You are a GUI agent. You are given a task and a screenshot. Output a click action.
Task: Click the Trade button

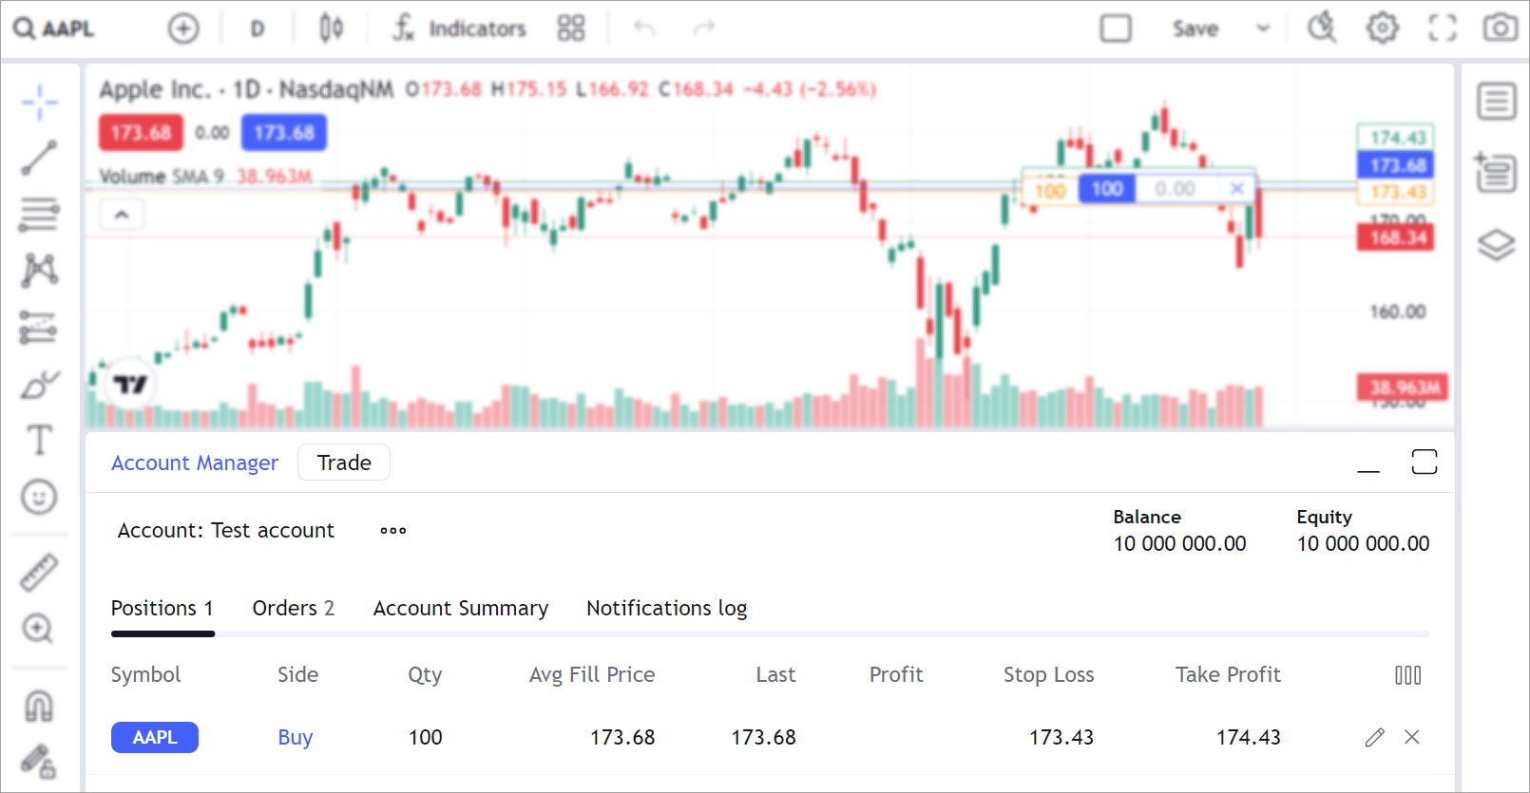[x=343, y=463]
